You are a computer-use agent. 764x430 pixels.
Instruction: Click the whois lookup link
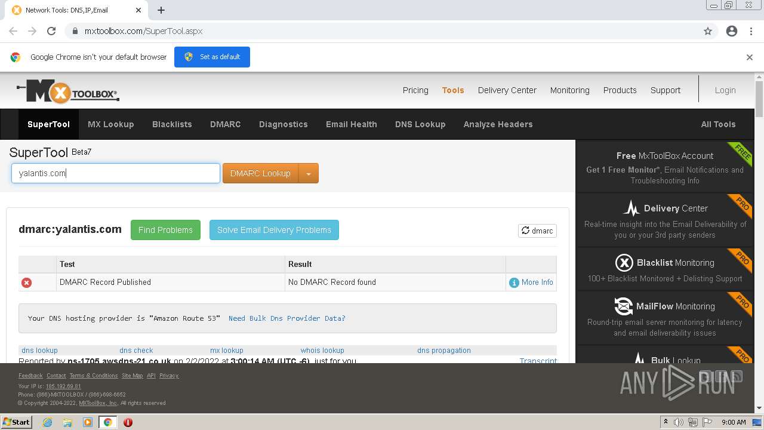(322, 351)
